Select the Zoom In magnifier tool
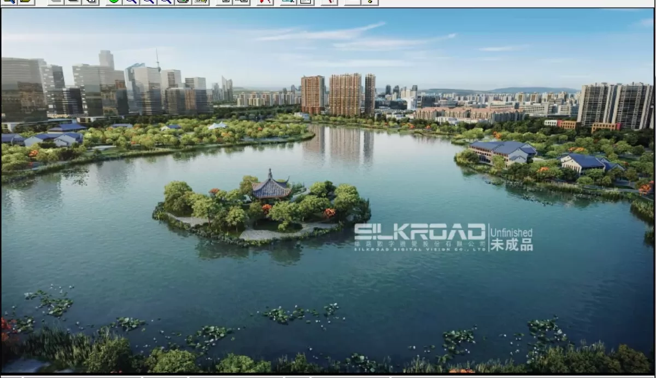 tap(132, 2)
